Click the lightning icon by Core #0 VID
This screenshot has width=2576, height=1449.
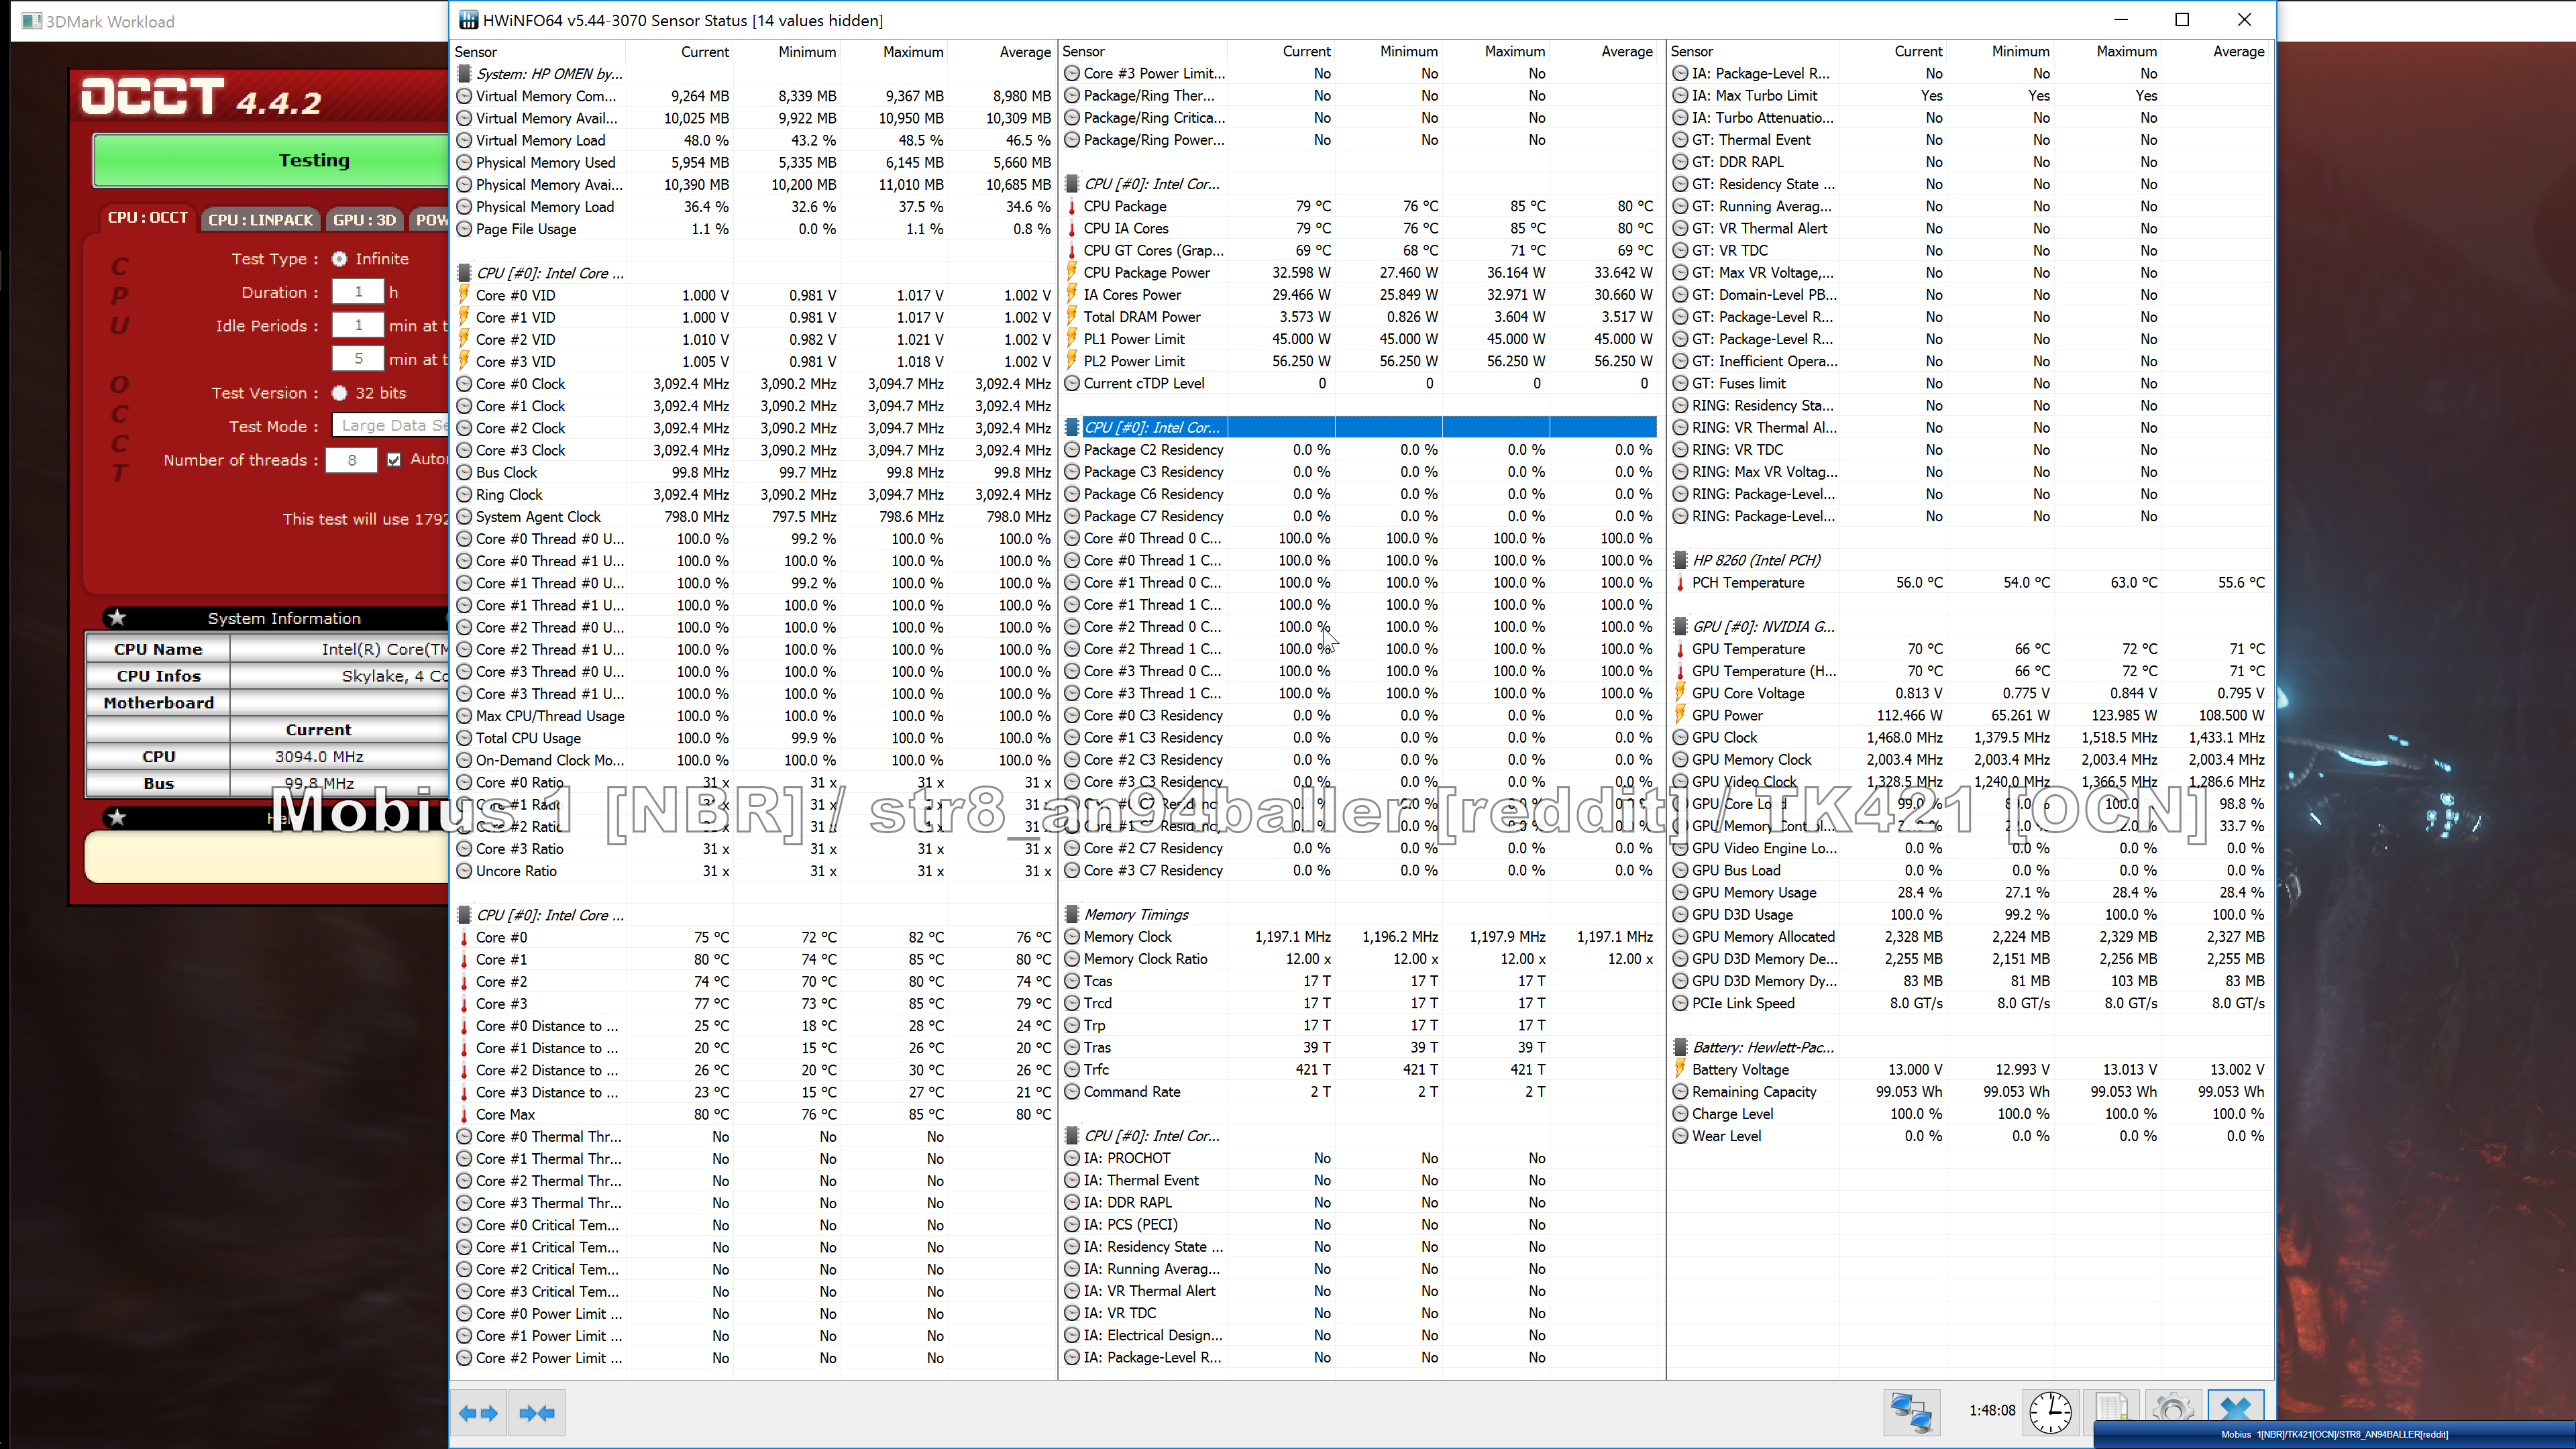tap(464, 295)
